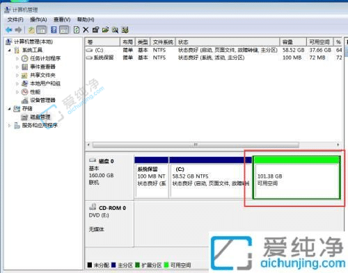Click the 72 MB free space cell
Image resolution: width=348 pixels, height=273 pixels.
point(317,58)
